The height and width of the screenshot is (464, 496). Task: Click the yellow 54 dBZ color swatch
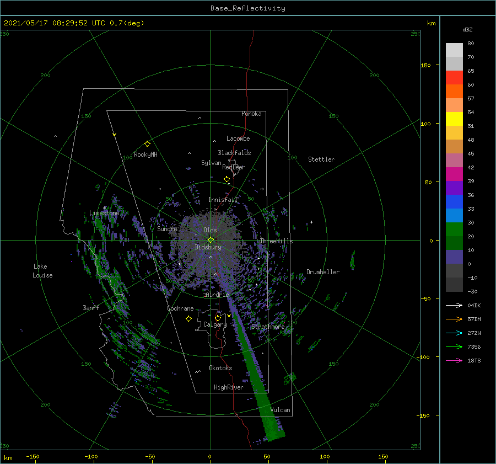tap(454, 119)
